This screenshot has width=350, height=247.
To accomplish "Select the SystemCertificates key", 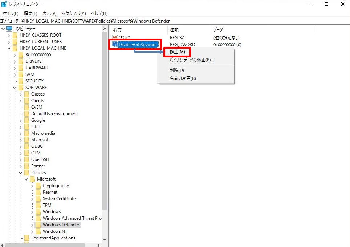I will (x=60, y=199).
